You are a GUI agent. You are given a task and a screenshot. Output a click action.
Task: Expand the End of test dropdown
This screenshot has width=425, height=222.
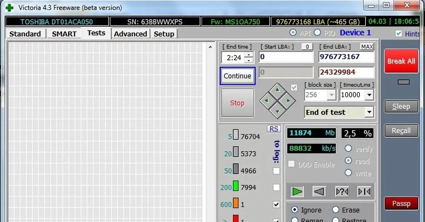click(x=369, y=112)
